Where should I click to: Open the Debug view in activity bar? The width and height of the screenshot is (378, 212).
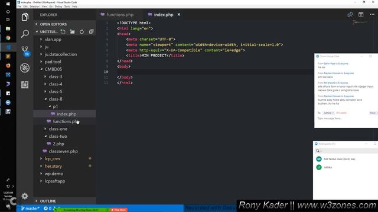[25, 68]
